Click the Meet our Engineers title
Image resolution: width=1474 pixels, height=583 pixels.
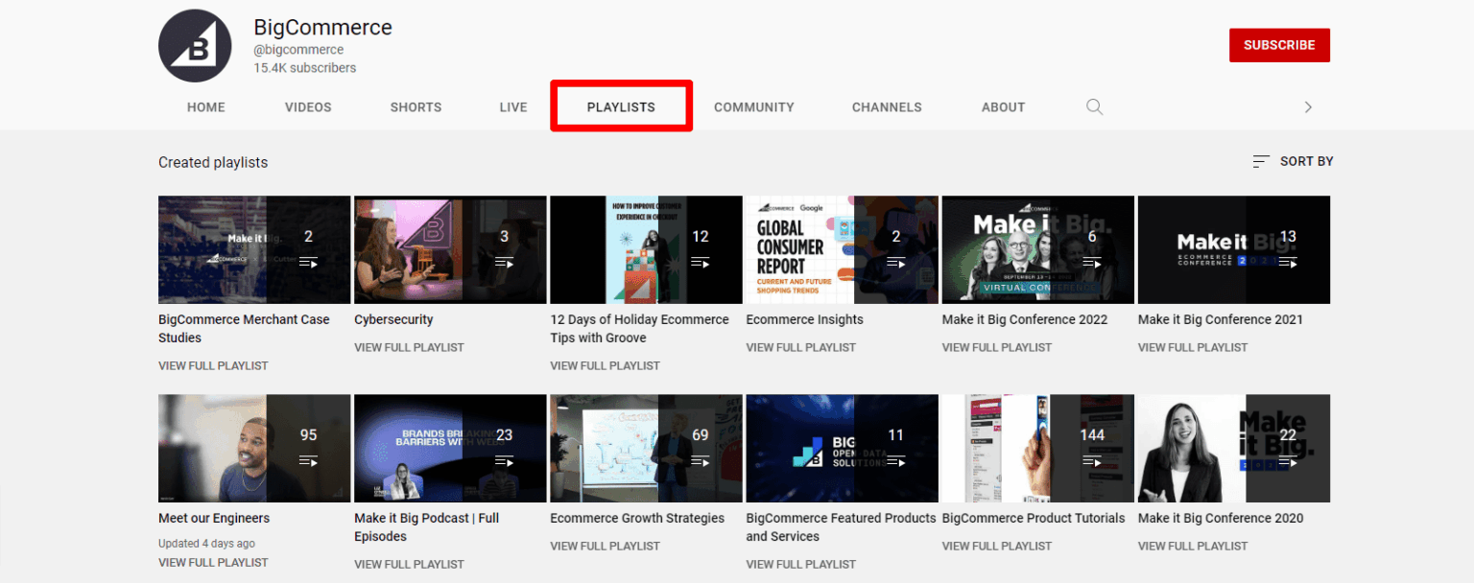[x=214, y=518]
